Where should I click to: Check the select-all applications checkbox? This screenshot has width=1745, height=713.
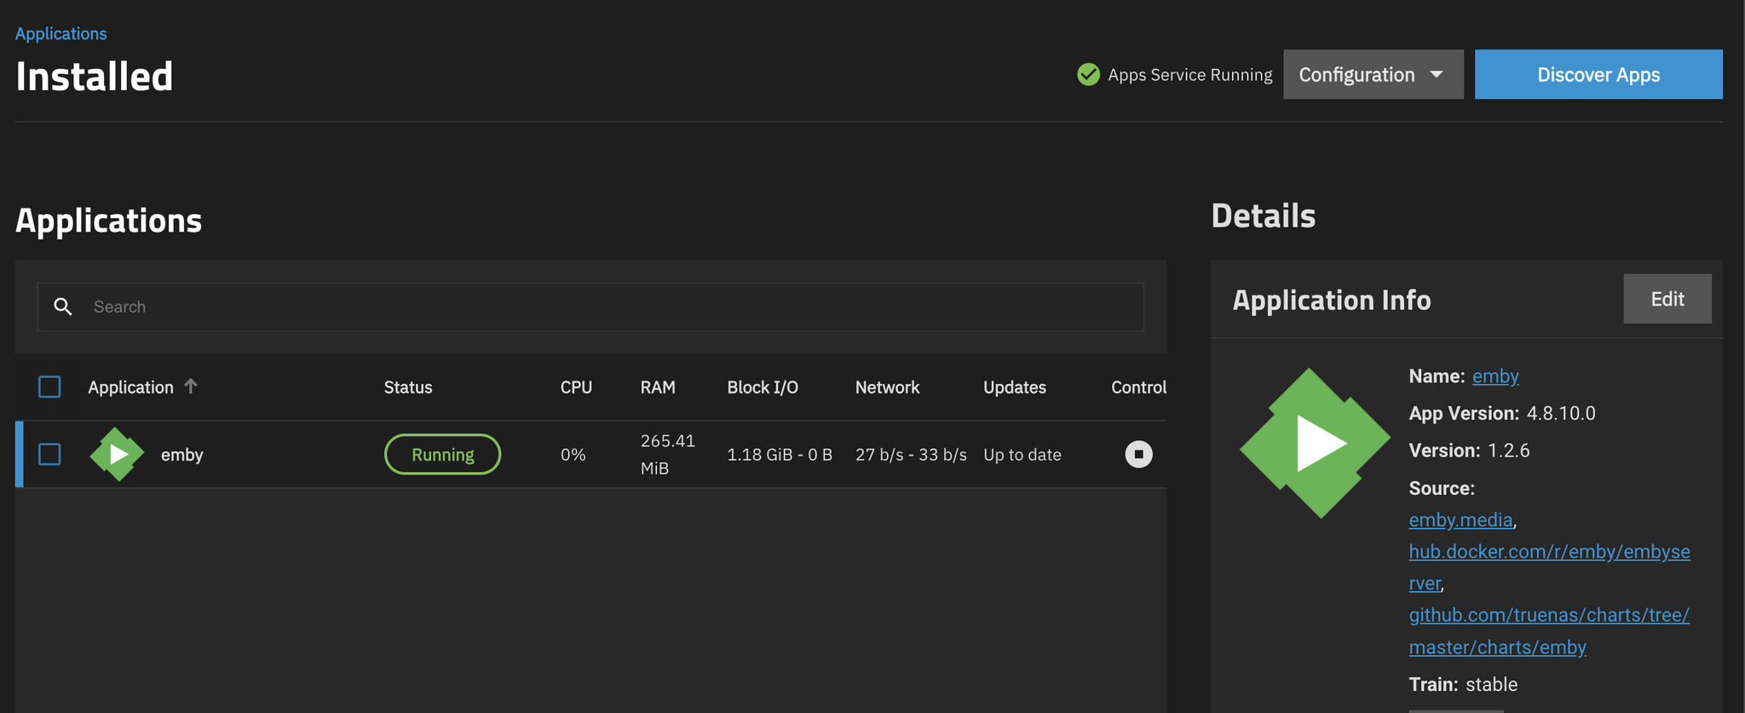click(x=49, y=387)
